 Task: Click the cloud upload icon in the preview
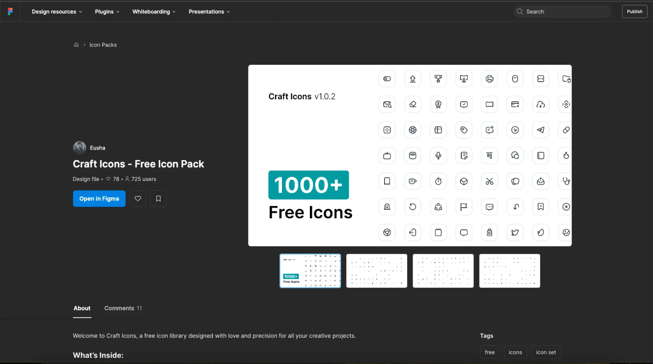[x=541, y=104]
